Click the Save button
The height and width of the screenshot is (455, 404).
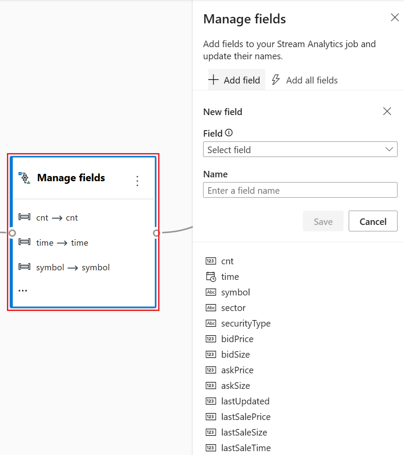coord(323,221)
